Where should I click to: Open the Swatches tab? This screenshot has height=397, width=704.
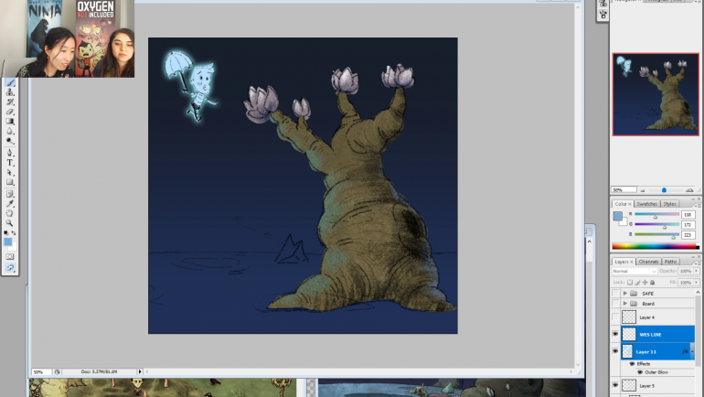coord(646,204)
